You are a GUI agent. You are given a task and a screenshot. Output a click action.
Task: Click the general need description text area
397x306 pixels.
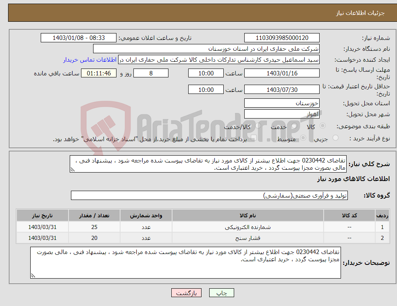[208, 164]
